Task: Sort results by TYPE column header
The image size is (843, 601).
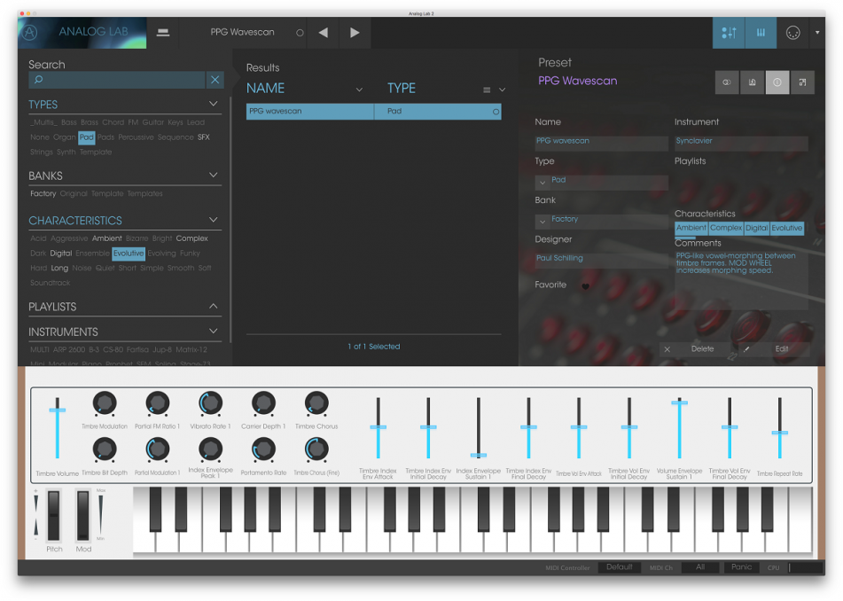Action: click(x=402, y=88)
